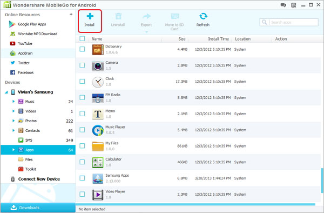Open the feedback chat icon in title bar
Screen dimensions: 324x213
[x=283, y=5]
